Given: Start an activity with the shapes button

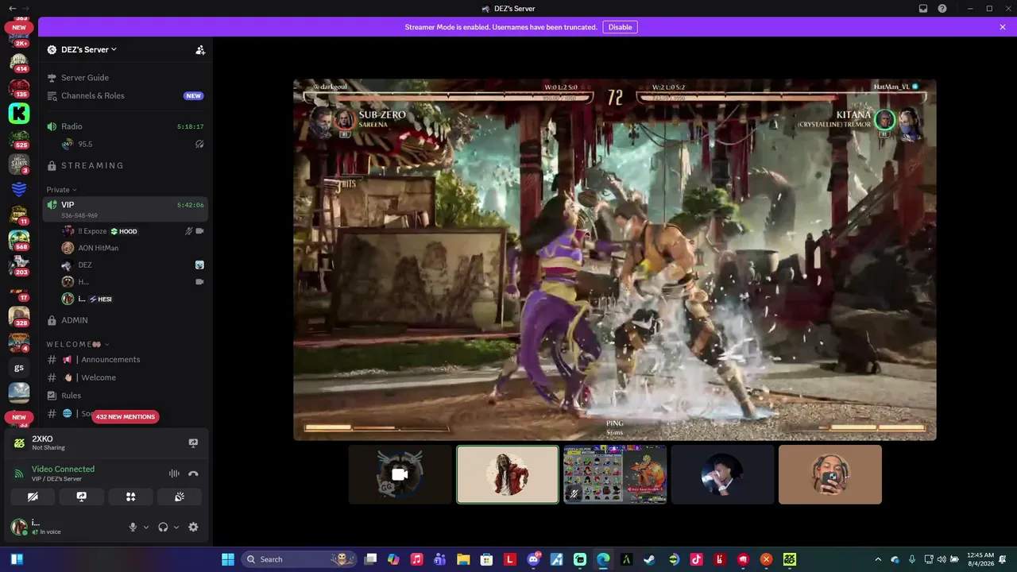Looking at the screenshot, I should [130, 497].
